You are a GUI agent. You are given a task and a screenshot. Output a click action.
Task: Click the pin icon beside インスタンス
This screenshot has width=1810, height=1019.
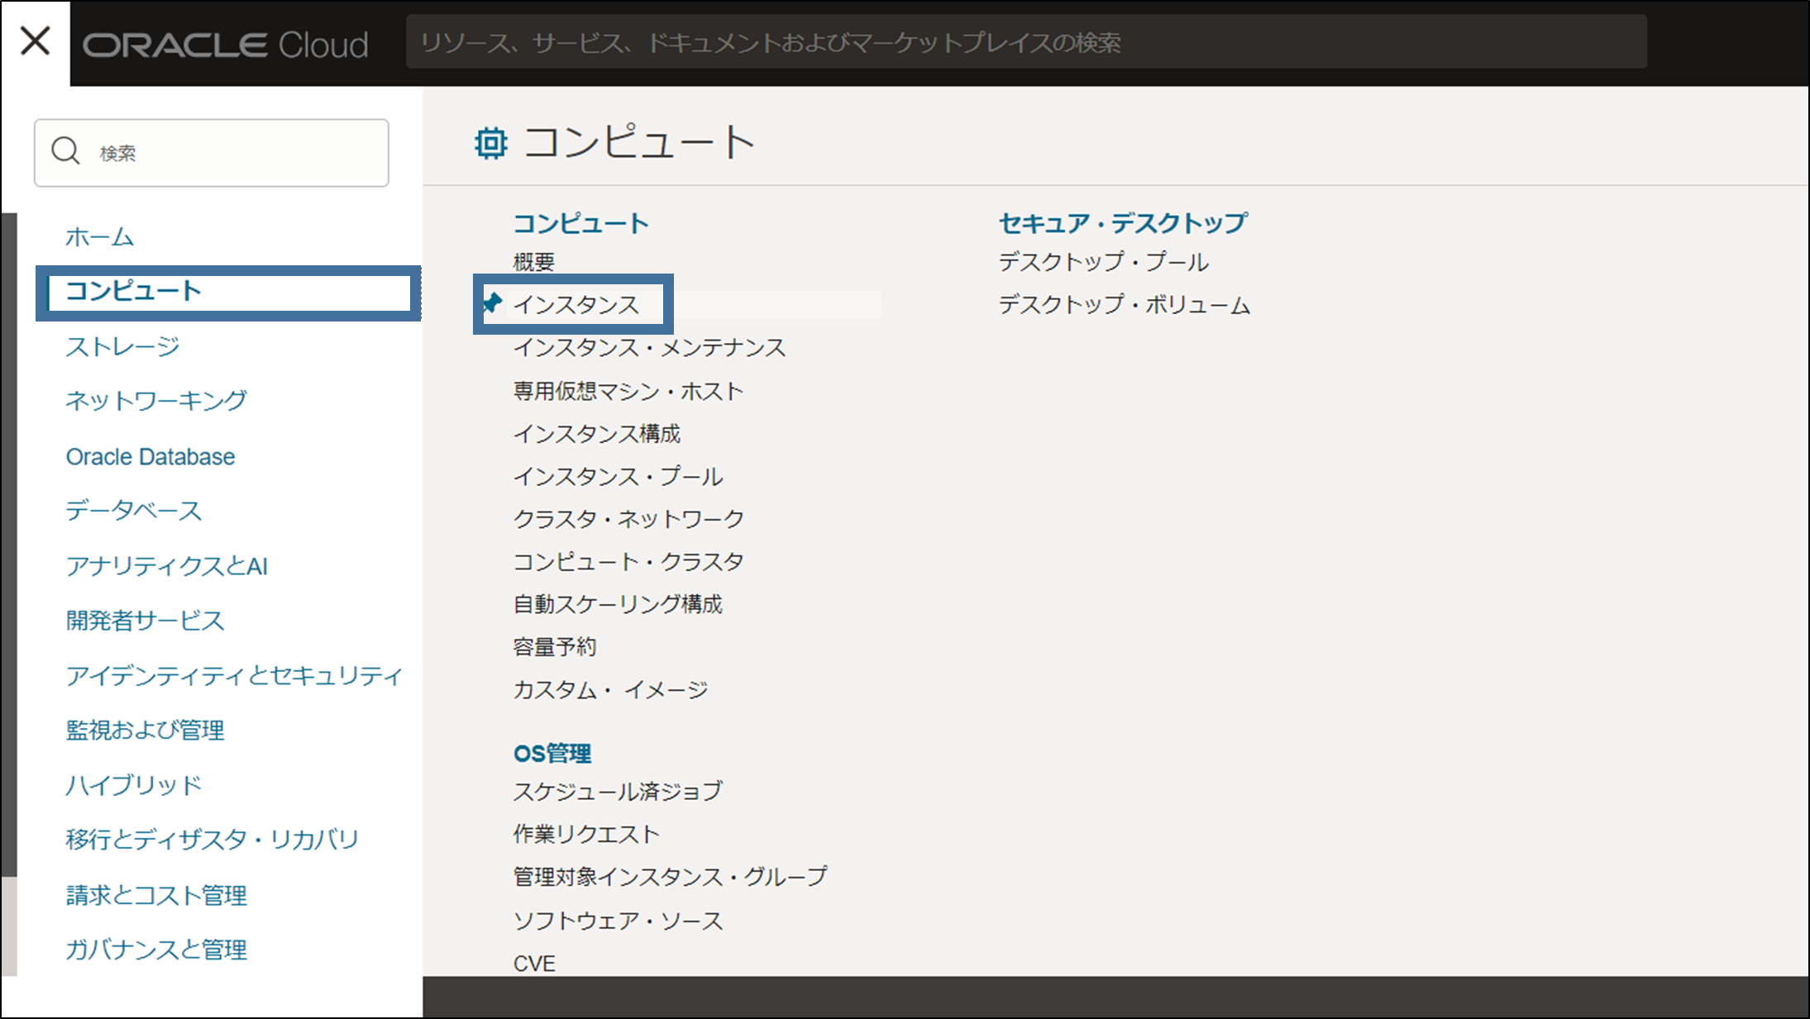point(493,303)
